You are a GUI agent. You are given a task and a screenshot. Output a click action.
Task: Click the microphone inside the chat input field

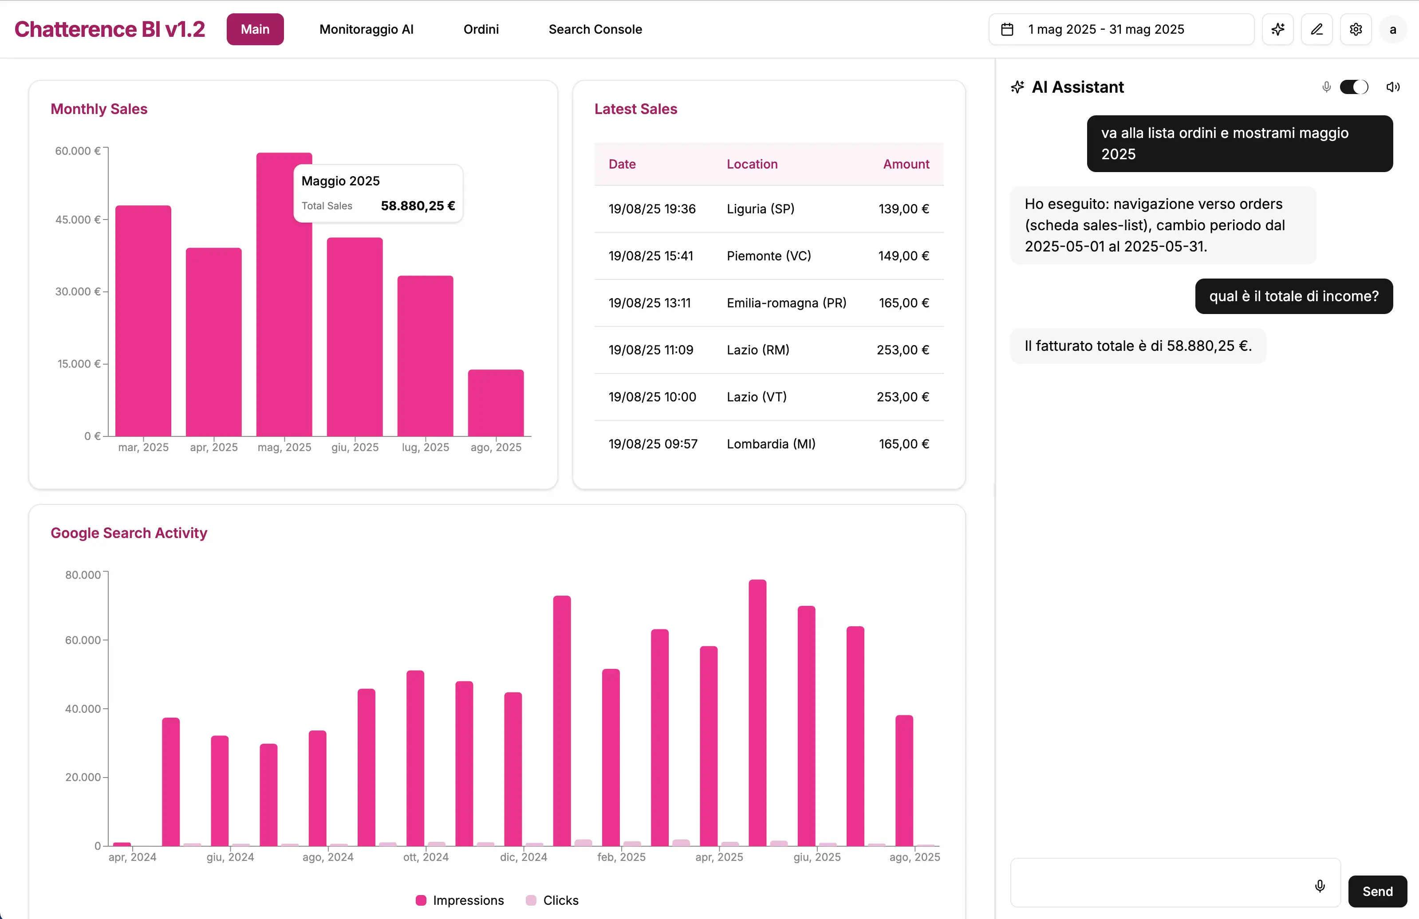1320,886
